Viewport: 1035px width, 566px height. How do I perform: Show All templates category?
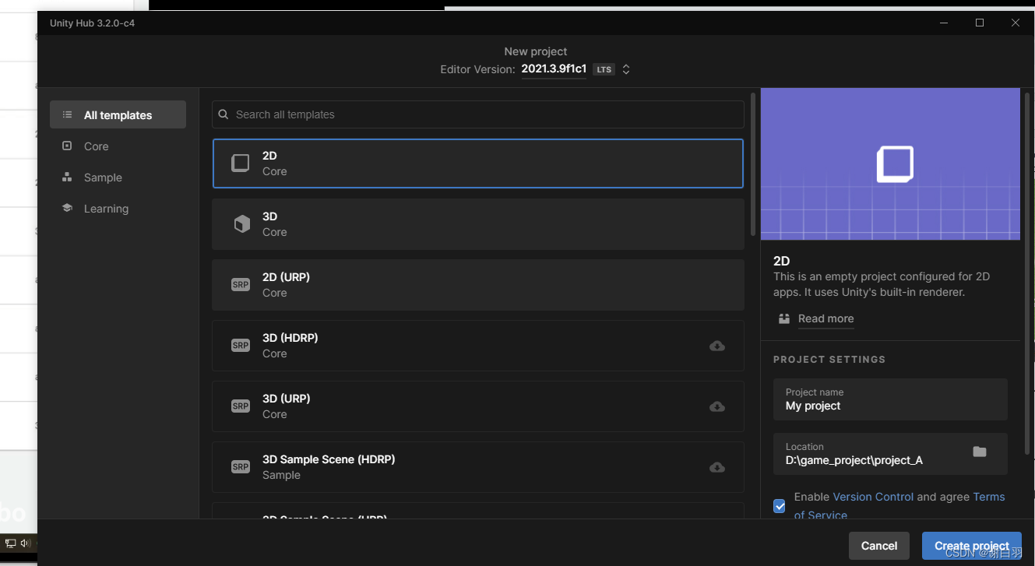coord(118,114)
